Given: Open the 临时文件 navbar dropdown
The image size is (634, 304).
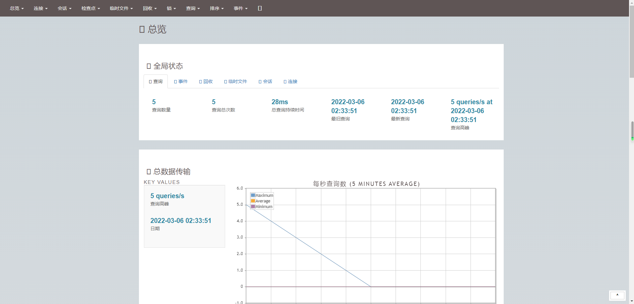Looking at the screenshot, I should (121, 8).
